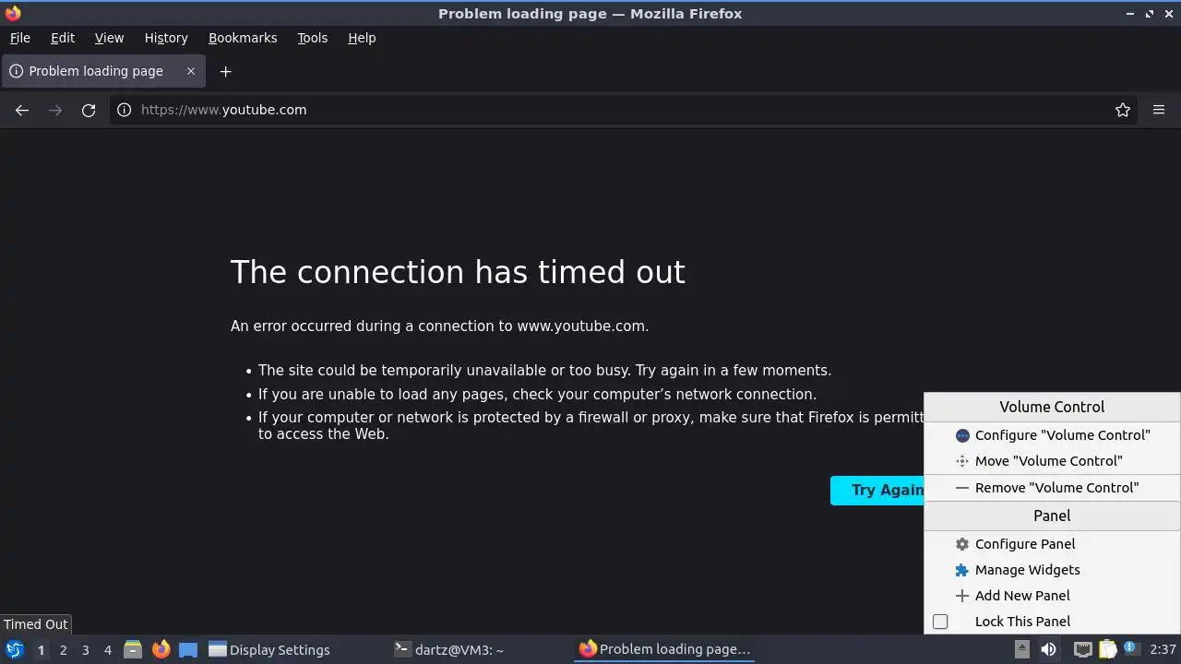Open the clipboard manager tray icon

pyautogui.click(x=1107, y=650)
